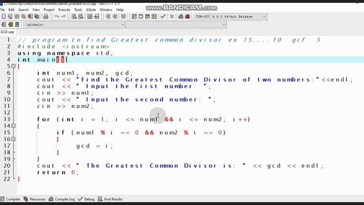Click the 'cin >> num1;' statement
364x205 pixels.
click(65, 93)
